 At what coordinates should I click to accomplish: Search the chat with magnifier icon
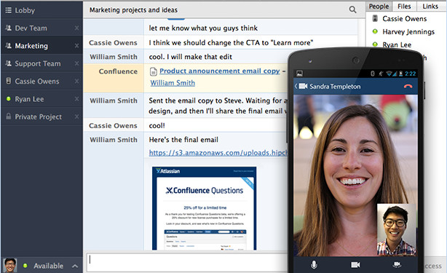(352, 9)
